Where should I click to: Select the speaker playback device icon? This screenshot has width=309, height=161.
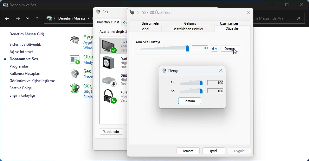[108, 63]
